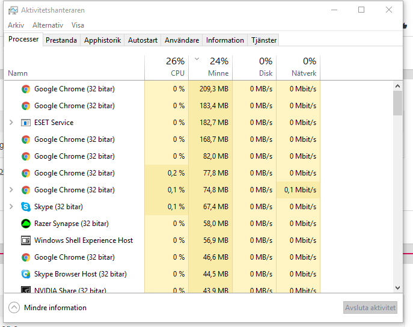Click the Chrome icon in the 209,3 MB row
This screenshot has height=327, width=413.
point(26,89)
